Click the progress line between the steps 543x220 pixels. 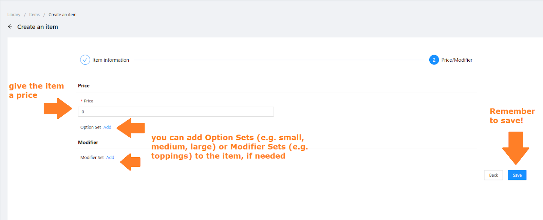tap(279, 60)
